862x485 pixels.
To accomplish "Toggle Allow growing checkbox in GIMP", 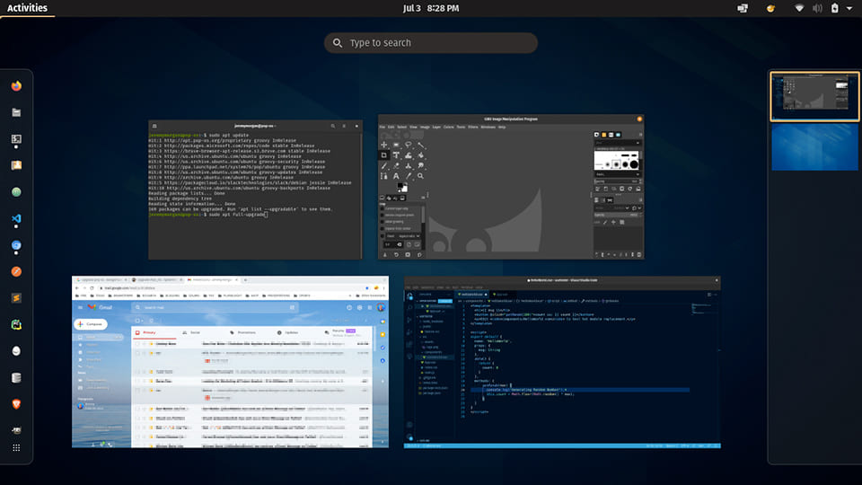I will click(383, 222).
